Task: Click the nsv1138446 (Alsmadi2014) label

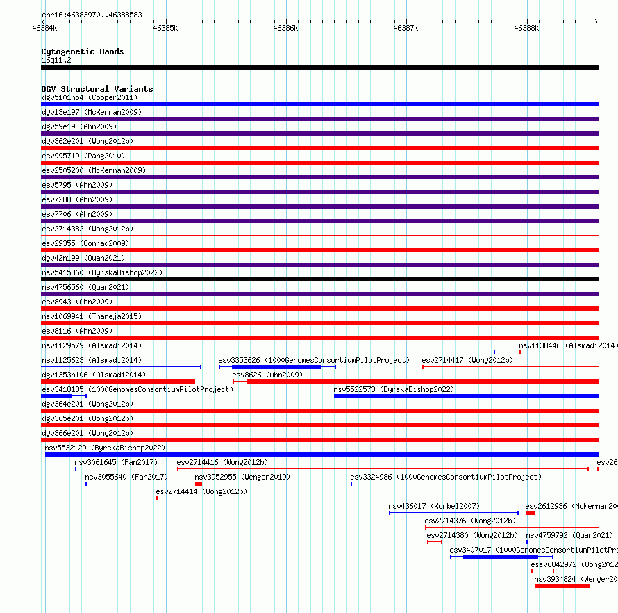Action: pyautogui.click(x=568, y=345)
